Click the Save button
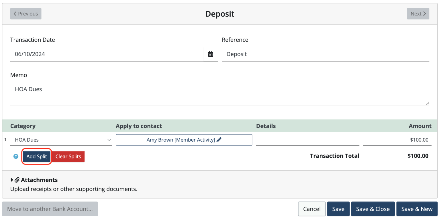This screenshot has width=440, height=220. 338,209
